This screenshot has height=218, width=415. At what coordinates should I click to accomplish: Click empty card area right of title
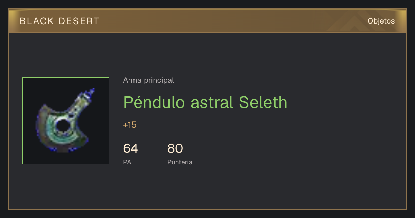coord(346,102)
